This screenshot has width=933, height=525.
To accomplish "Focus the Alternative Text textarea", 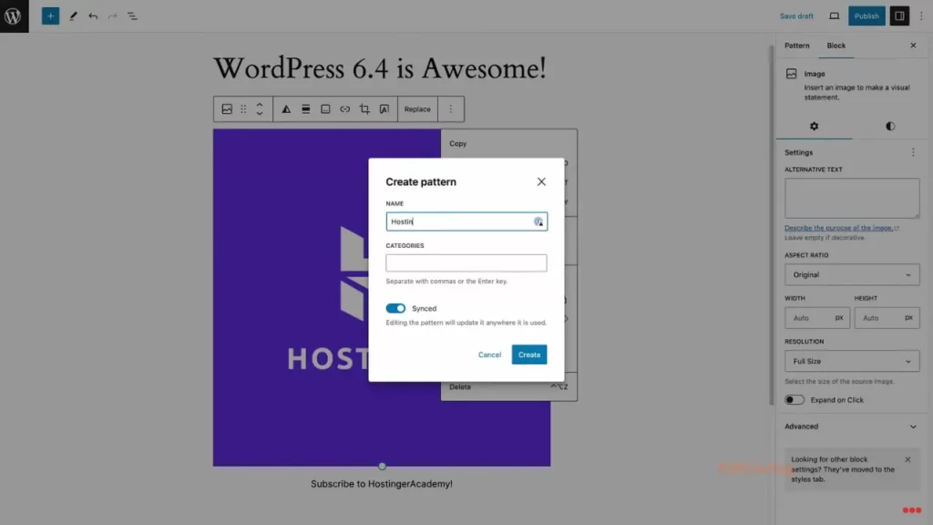I will pos(852,198).
